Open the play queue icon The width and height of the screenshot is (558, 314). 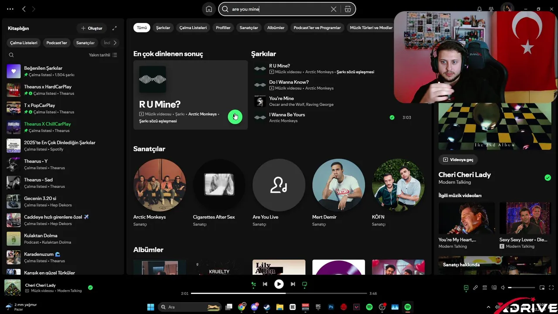(485, 287)
